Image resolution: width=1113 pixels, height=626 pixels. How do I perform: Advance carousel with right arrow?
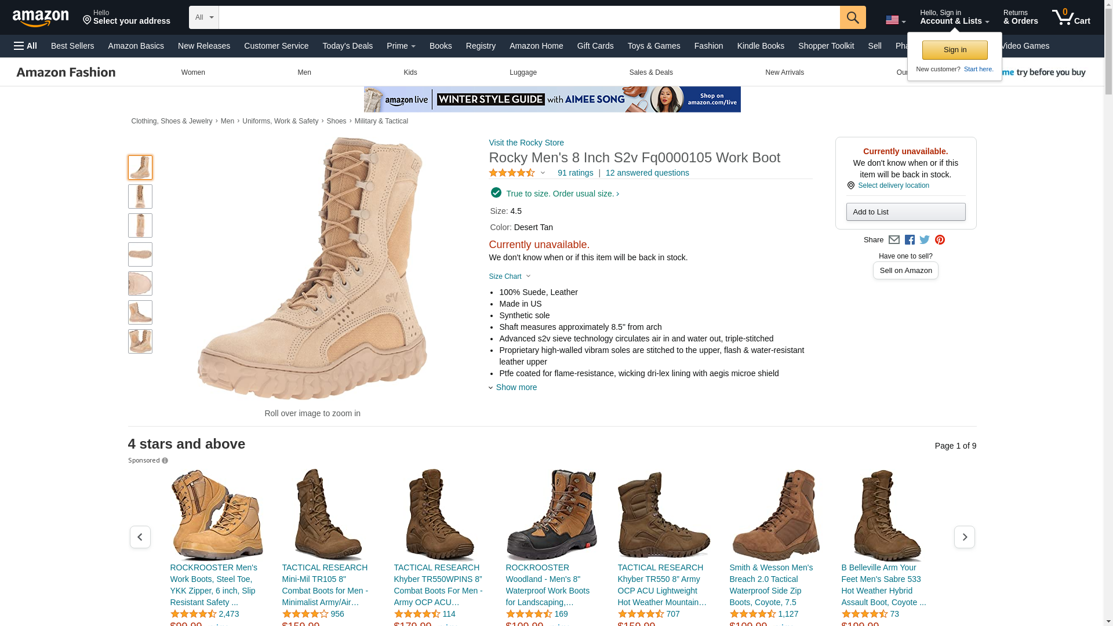pyautogui.click(x=964, y=537)
